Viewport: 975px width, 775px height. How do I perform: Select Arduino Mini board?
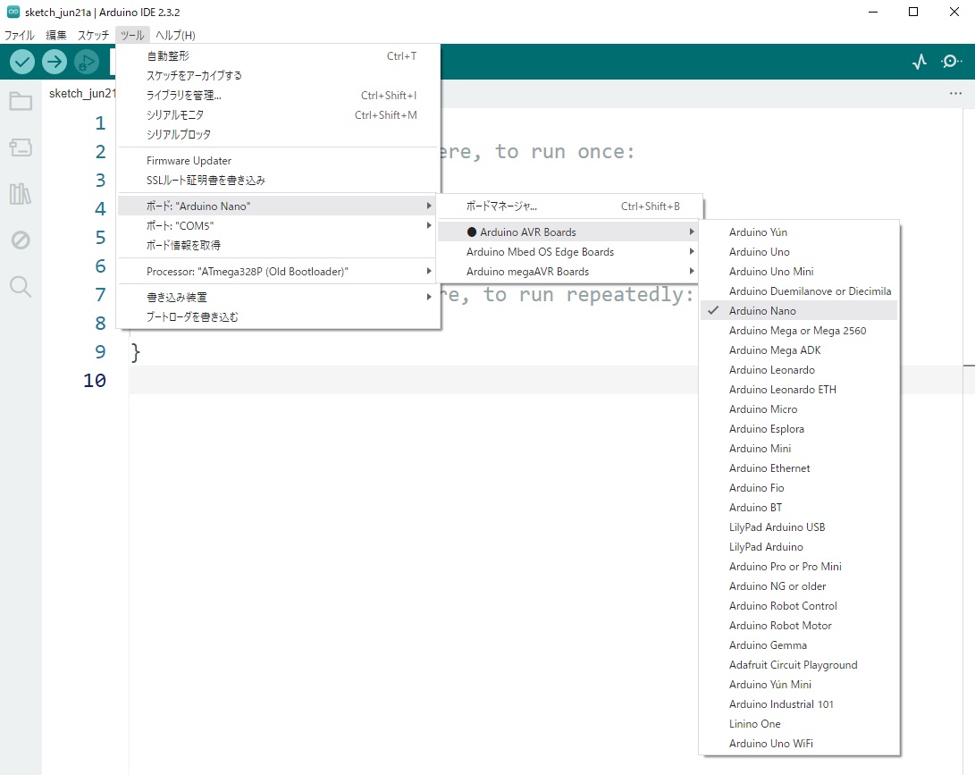(x=799, y=449)
